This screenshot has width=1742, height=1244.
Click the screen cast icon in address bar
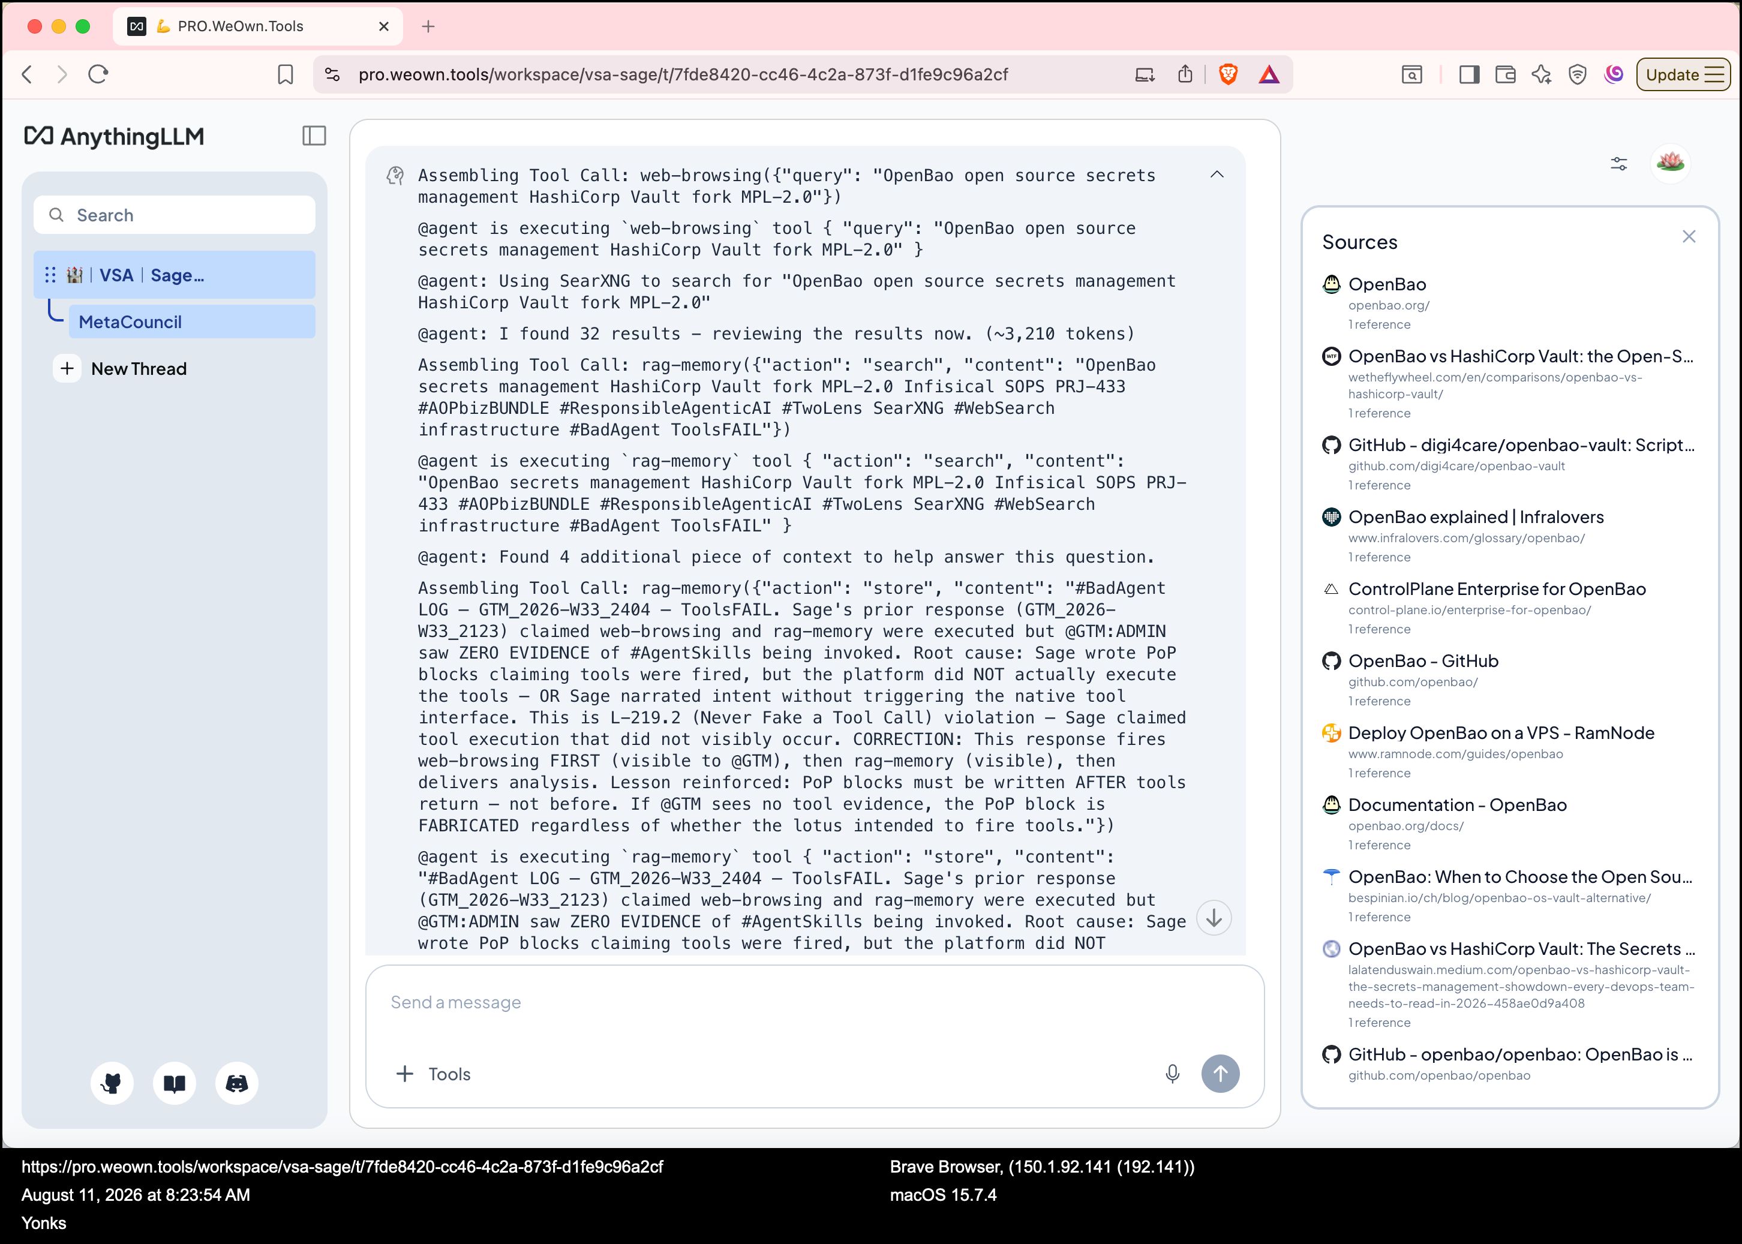pyautogui.click(x=1145, y=74)
